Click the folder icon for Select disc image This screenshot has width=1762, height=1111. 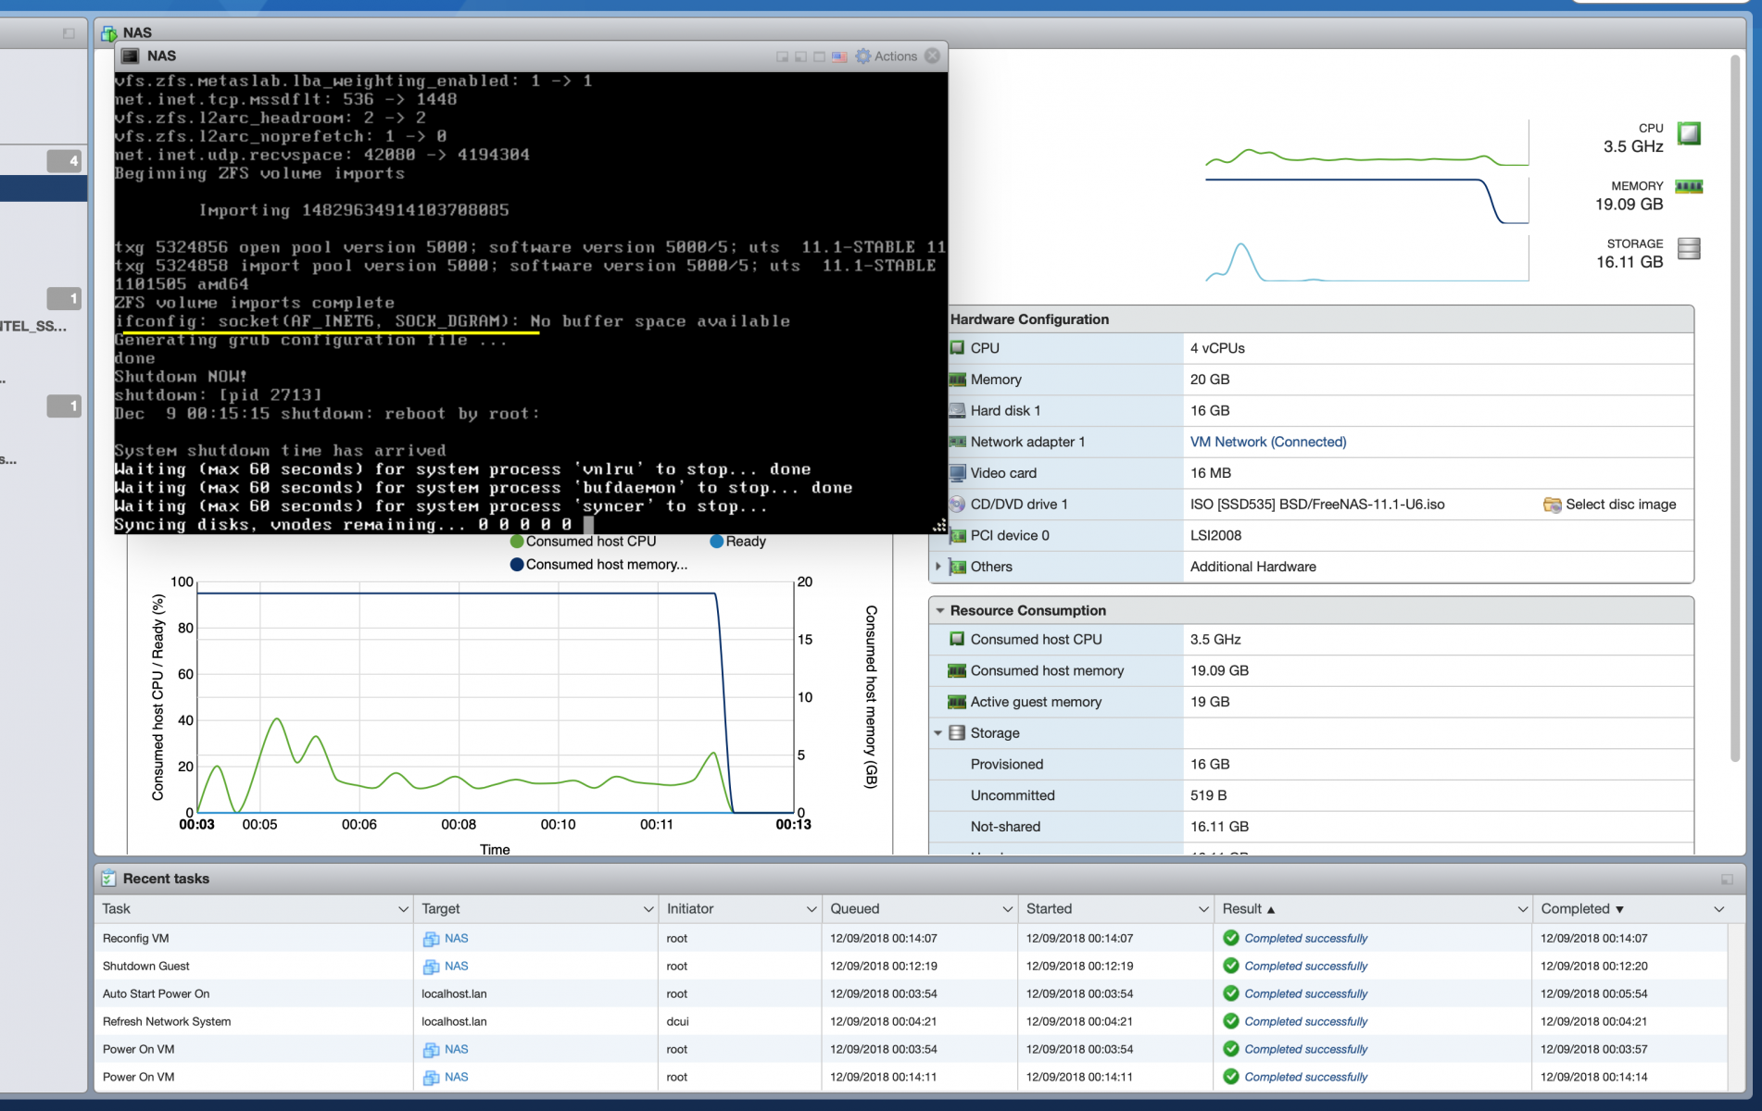click(1552, 505)
